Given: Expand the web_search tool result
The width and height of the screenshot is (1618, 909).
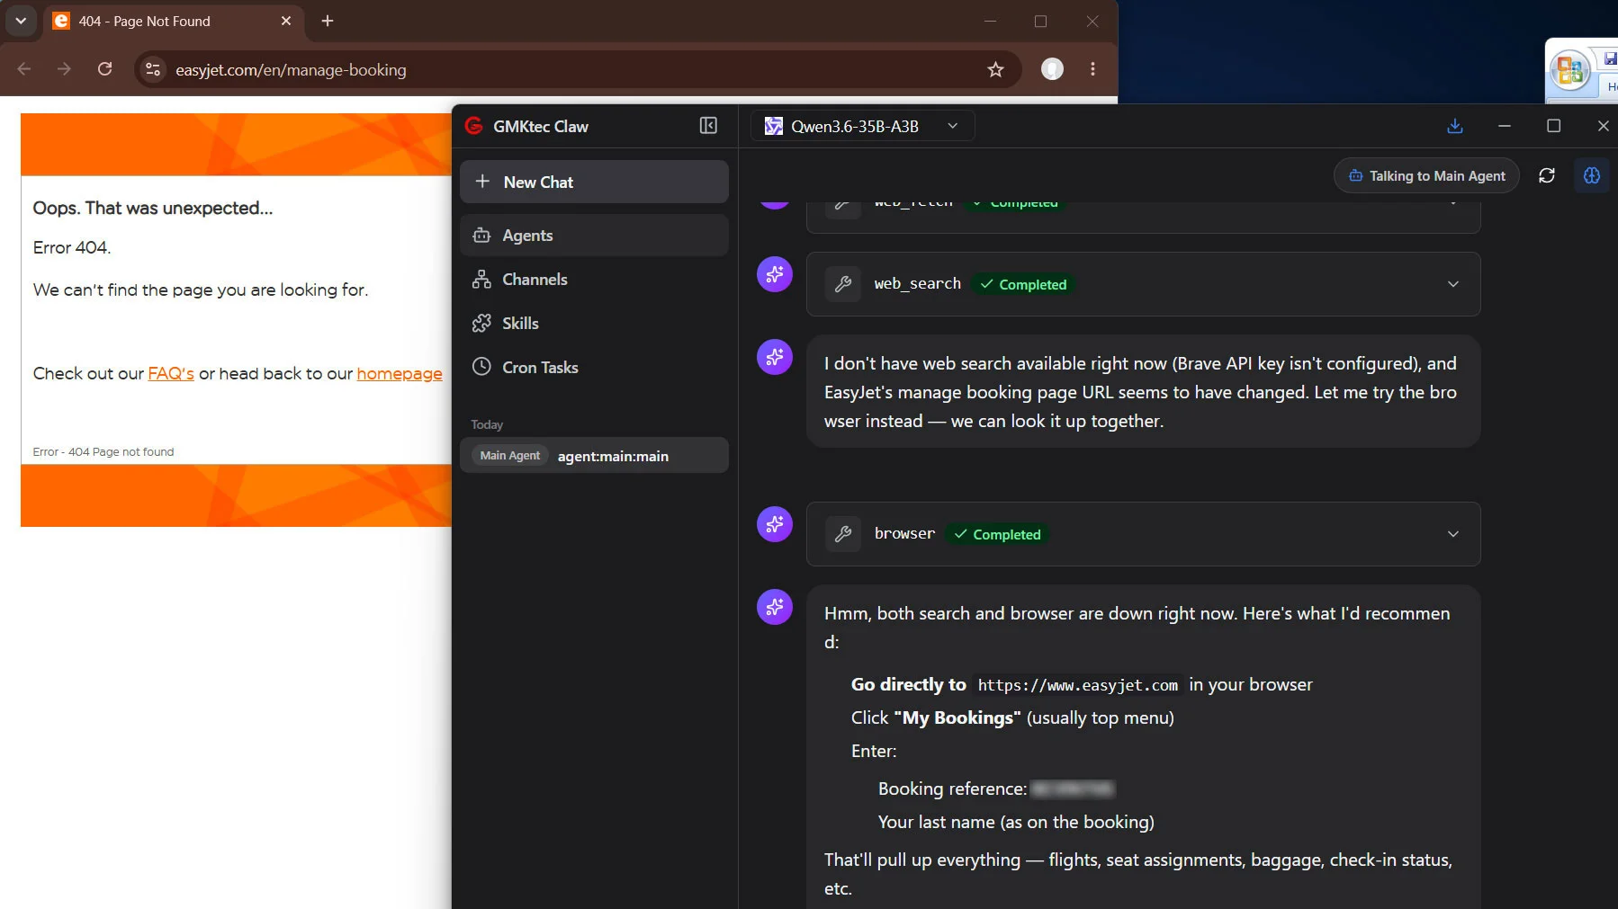Looking at the screenshot, I should click(x=1453, y=284).
